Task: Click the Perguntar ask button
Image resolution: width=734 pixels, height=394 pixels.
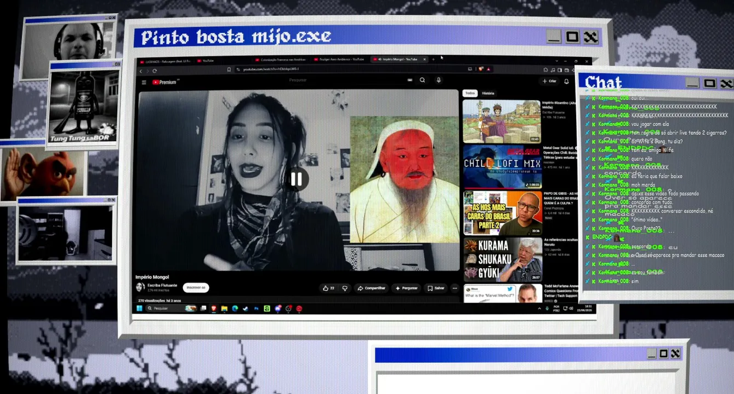Action: 406,288
